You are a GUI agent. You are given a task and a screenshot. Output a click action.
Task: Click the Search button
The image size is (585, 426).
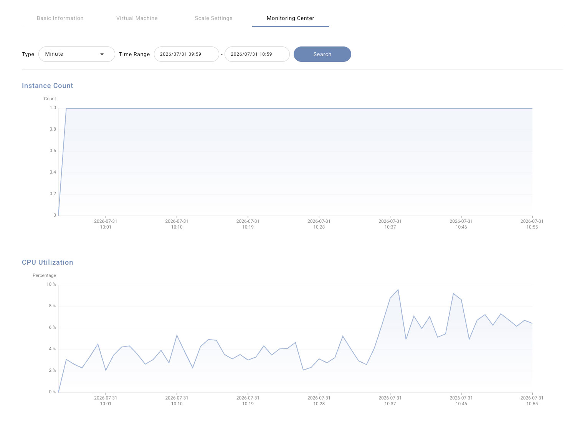(322, 54)
